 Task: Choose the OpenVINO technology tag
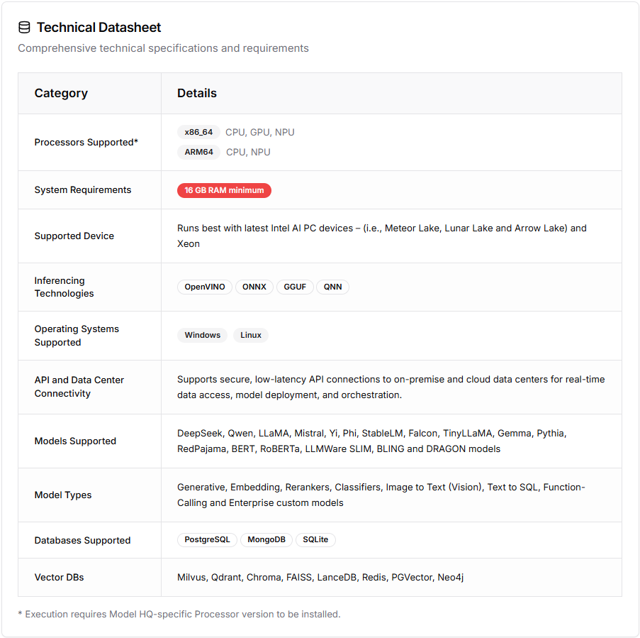(205, 287)
